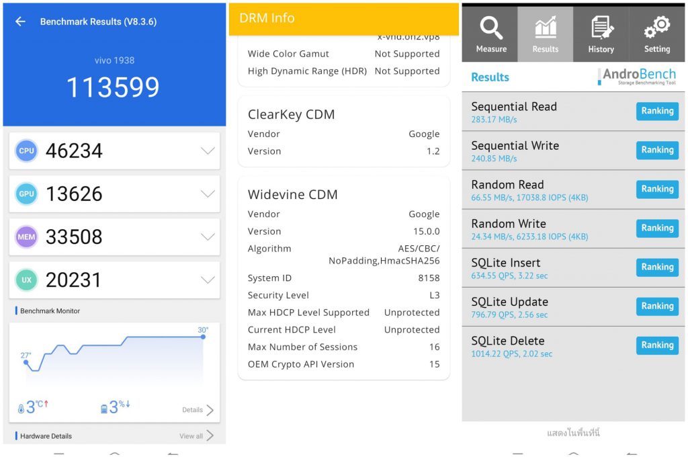Open Ranking for Random Write
The height and width of the screenshot is (459, 688).
(x=657, y=228)
